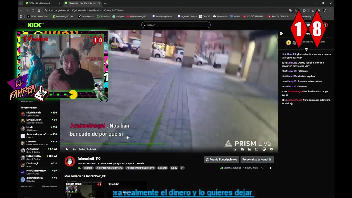Open the ChatGPT bookmark
This screenshot has width=352, height=198.
coord(205,16)
